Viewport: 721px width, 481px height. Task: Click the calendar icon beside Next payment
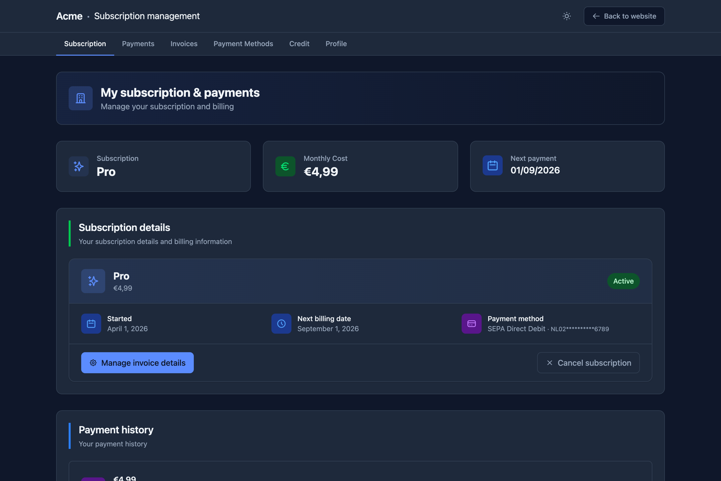[492, 166]
